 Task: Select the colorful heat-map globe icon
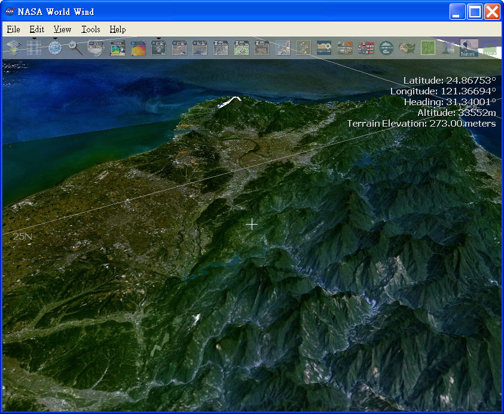click(138, 48)
